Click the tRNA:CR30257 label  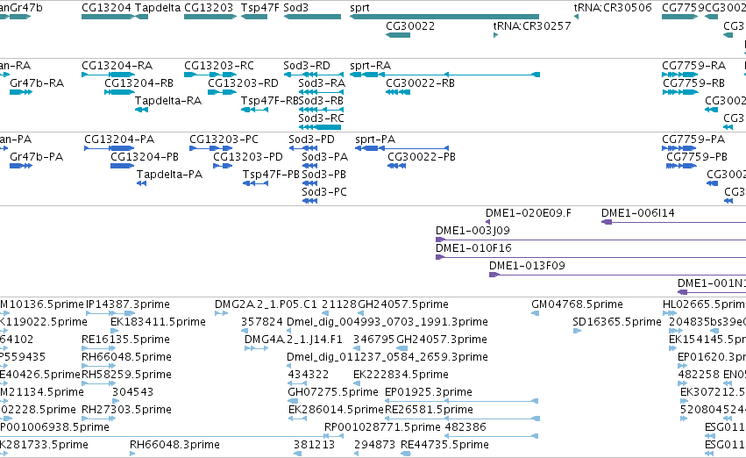tap(532, 25)
